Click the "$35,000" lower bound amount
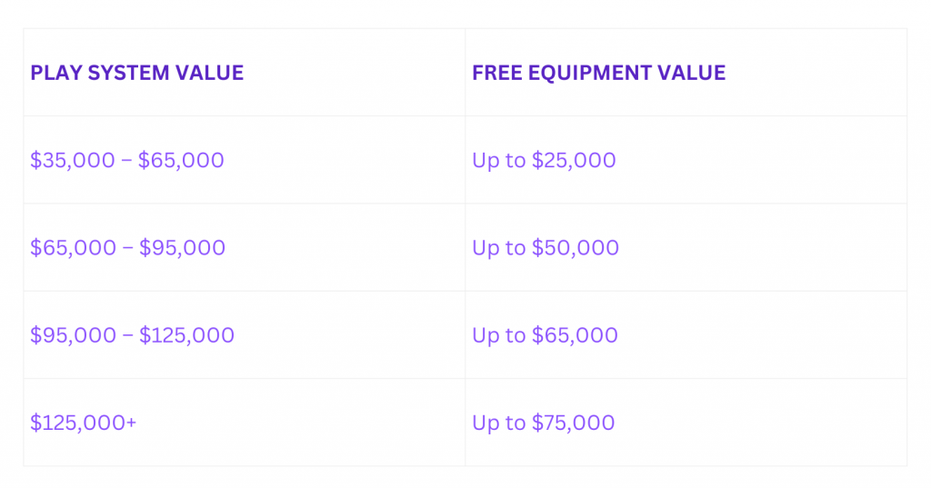Screen dimensions: 931x488 coord(71,160)
